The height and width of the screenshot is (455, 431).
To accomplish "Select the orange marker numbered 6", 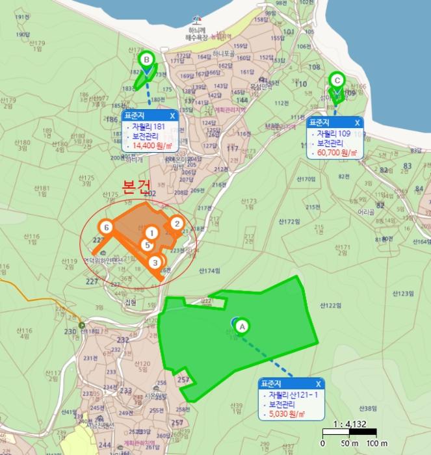I will click(106, 227).
